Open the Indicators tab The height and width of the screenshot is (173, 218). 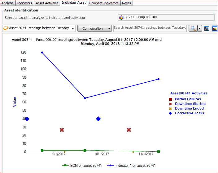24,3
